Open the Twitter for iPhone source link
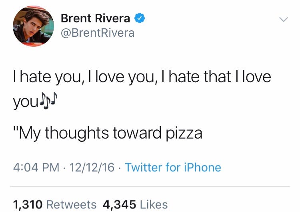This screenshot has height=212, width=300. [x=173, y=167]
